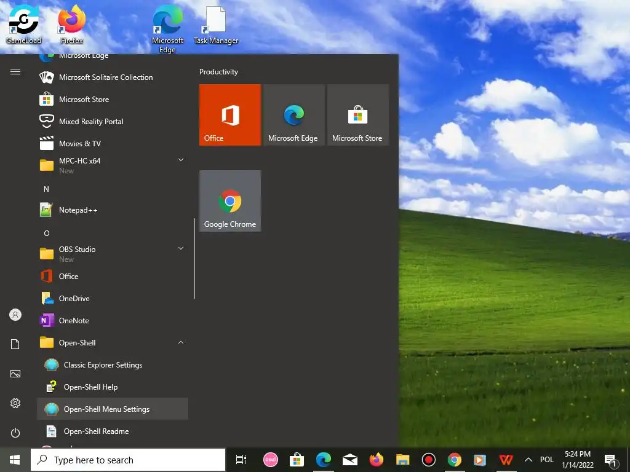Open Microsoft Store from the taskbar
This screenshot has width=630, height=472.
tap(297, 460)
